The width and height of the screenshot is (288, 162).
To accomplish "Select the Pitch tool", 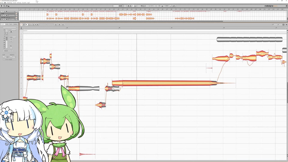I will 29,25.
